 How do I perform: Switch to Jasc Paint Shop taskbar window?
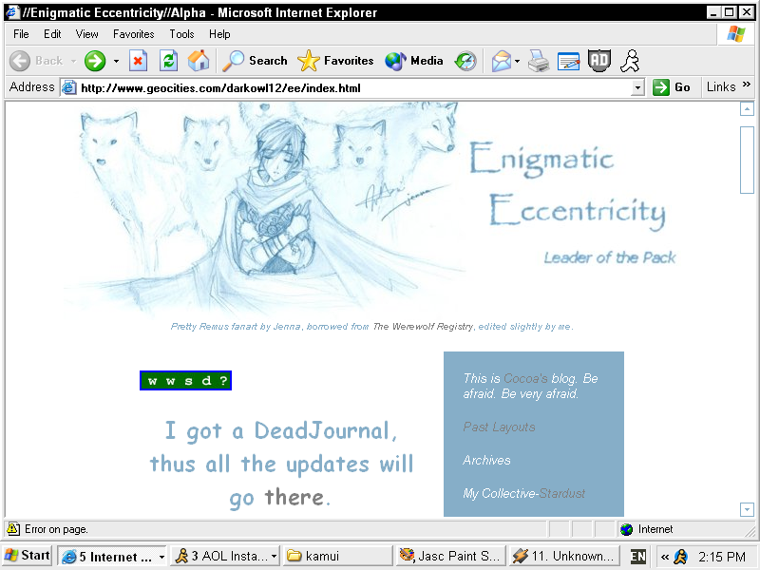coord(451,556)
